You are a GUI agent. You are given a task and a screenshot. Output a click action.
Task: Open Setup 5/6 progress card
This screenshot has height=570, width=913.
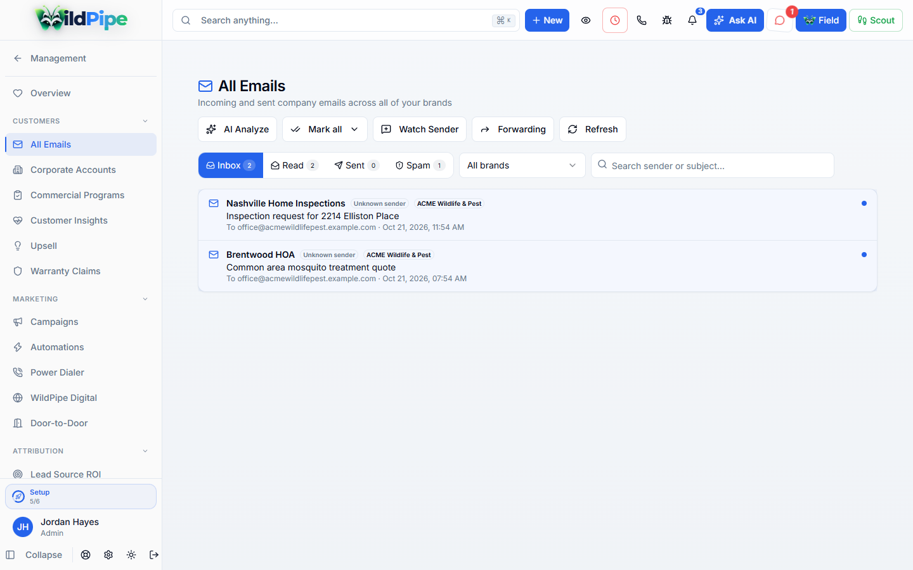pyautogui.click(x=81, y=497)
